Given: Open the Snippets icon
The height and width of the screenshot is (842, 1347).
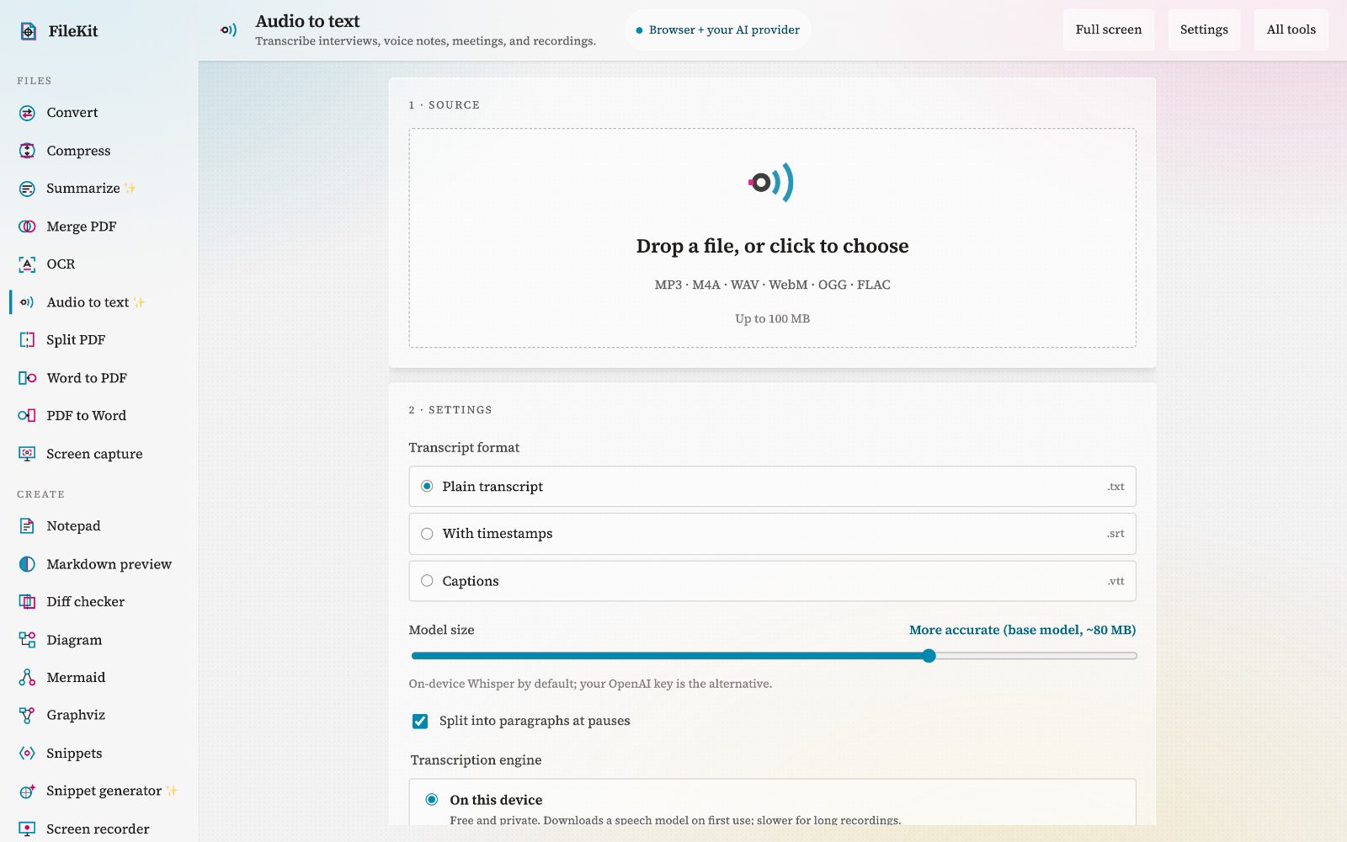Looking at the screenshot, I should (x=27, y=754).
